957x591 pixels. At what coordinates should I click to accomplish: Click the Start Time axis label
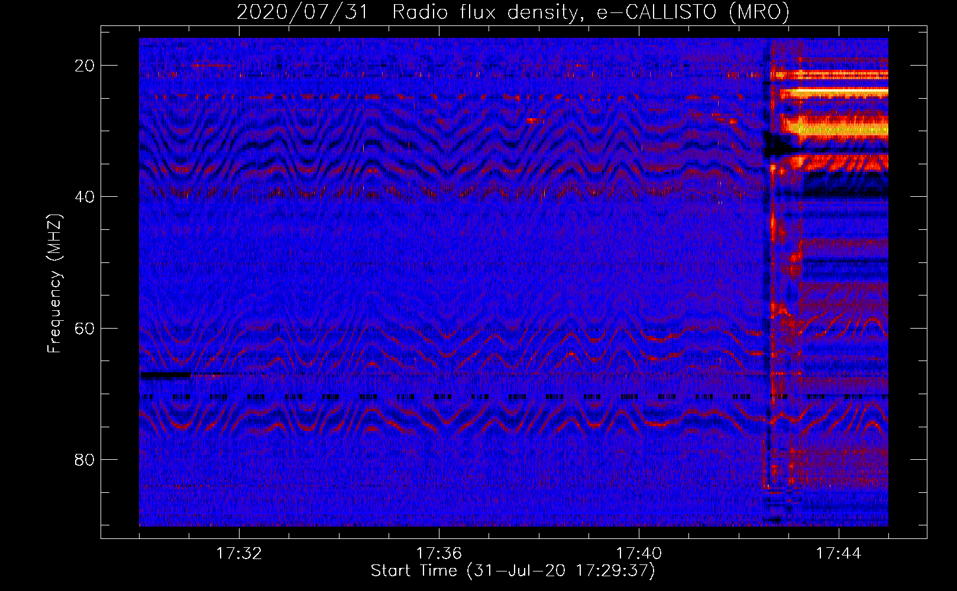(x=513, y=571)
